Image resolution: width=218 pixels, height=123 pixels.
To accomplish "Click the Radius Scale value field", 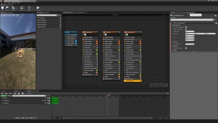I will click(190, 31).
